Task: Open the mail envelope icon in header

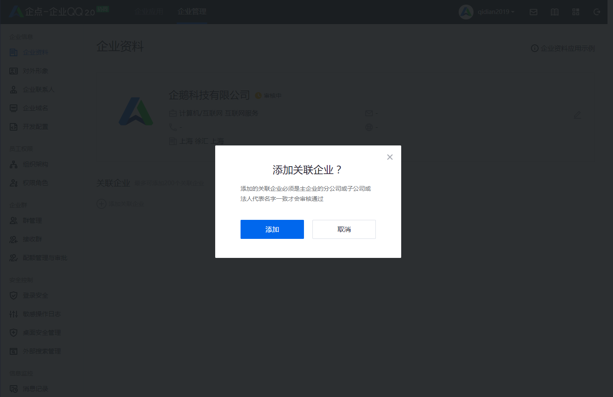Action: point(534,12)
